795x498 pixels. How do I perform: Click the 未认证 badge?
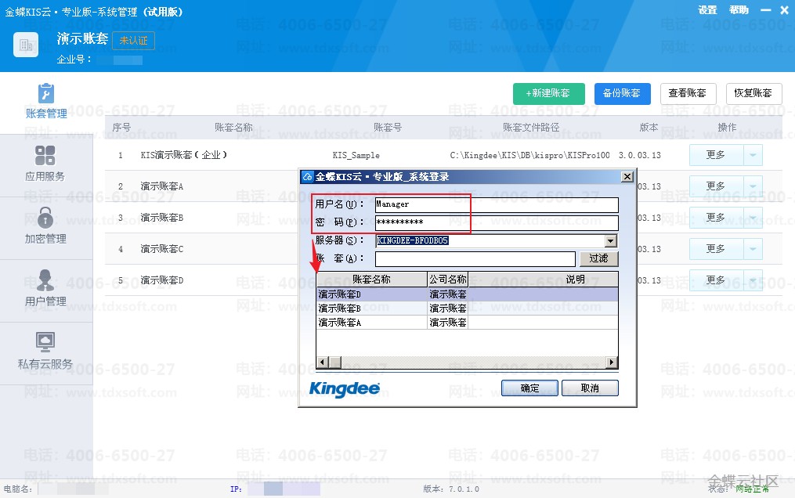tap(133, 41)
